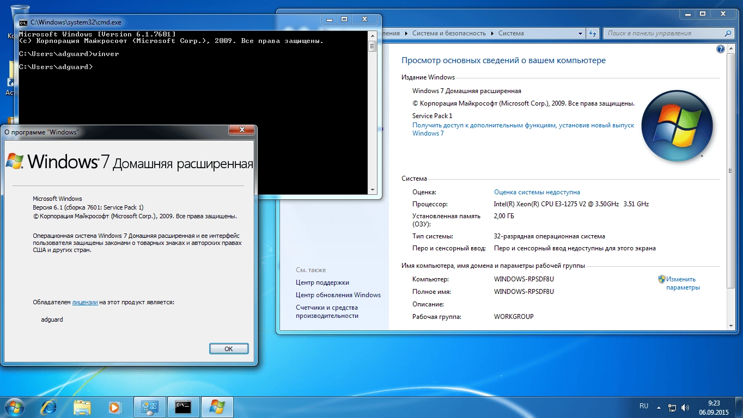Click 'Изменить параметры' shield link
The width and height of the screenshot is (743, 418).
[x=683, y=283]
